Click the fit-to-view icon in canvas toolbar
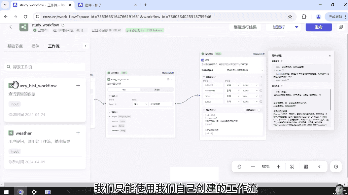The height and width of the screenshot is (195, 348). [292, 167]
